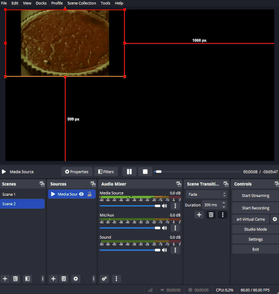Adjust Mic/Aux volume slider
Image resolution: width=279 pixels, height=294 pixels.
pyautogui.click(x=130, y=228)
